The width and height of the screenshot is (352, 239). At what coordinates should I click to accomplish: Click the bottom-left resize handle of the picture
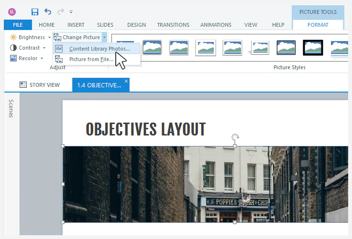tap(63, 222)
